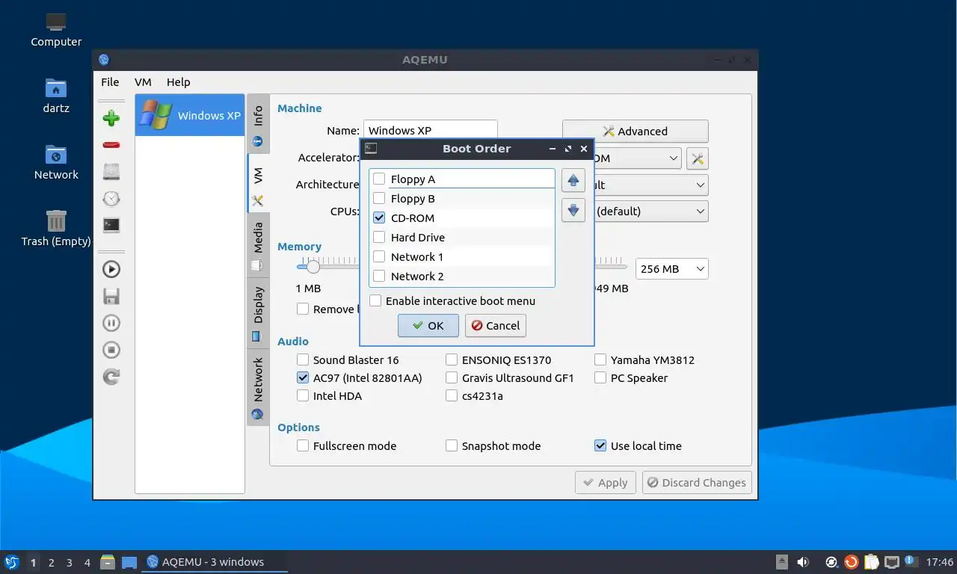The image size is (957, 574).
Task: Check the Hard Drive boot option
Action: tap(379, 238)
